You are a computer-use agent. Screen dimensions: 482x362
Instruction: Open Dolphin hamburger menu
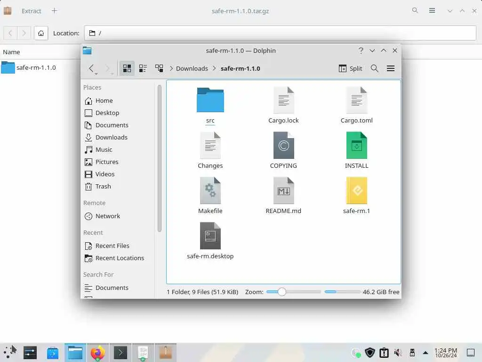pos(391,68)
